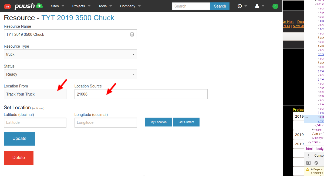Click the red notification badge showing 10

(7, 6)
